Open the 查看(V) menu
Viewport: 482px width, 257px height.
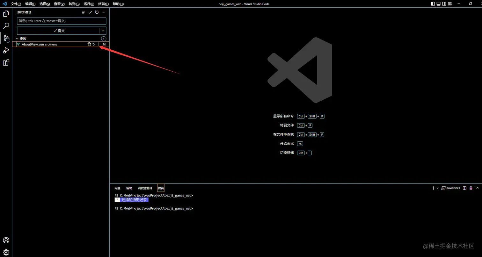[x=59, y=4]
